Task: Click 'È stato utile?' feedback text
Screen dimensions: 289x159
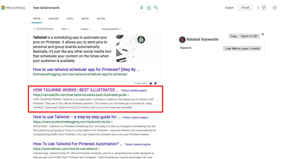Action: 141,84
